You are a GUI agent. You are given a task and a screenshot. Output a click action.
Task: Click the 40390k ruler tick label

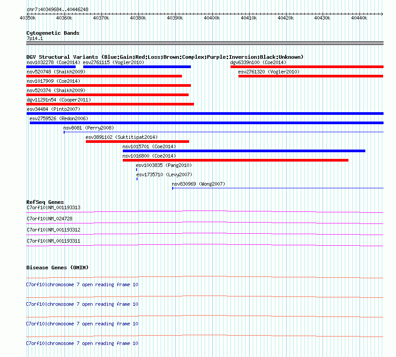175,18
